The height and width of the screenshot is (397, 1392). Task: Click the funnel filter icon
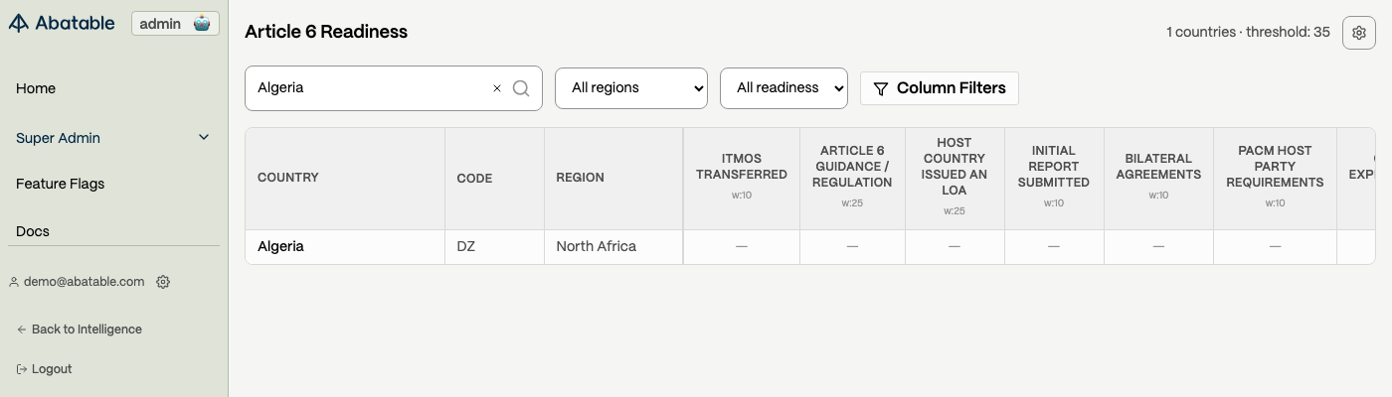tap(880, 88)
